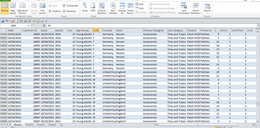The width and height of the screenshot is (260, 128).
Task: Switch to Normal workbook view
Action: [x=5, y=9]
